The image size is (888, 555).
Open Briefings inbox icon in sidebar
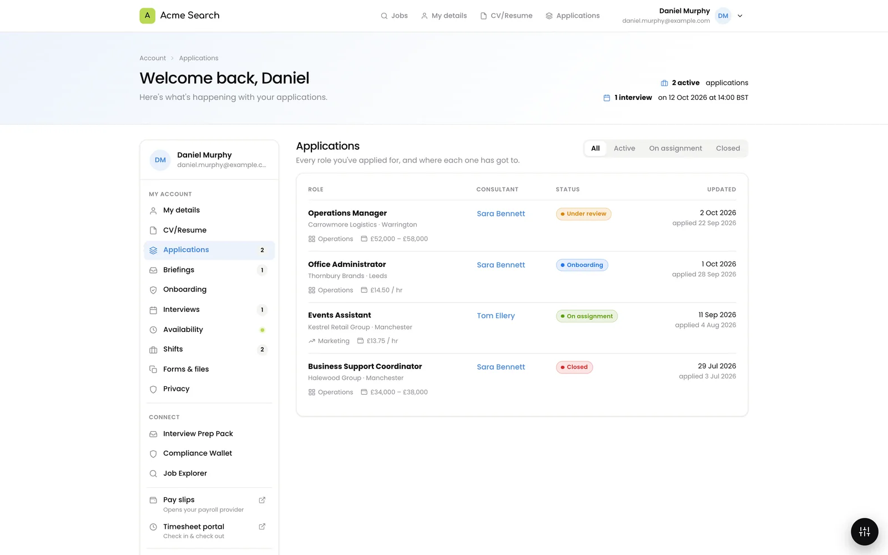click(153, 270)
